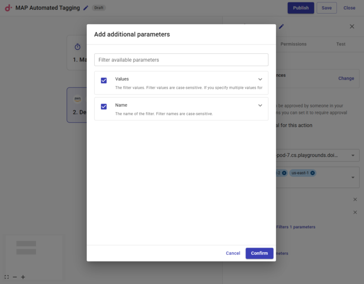Click the pencil icon beside MAP Automated Tagging
The height and width of the screenshot is (284, 364).
86,8
